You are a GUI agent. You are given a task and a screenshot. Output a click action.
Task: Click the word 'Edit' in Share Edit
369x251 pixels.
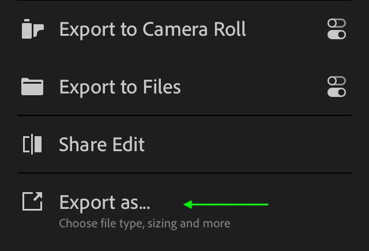129,144
